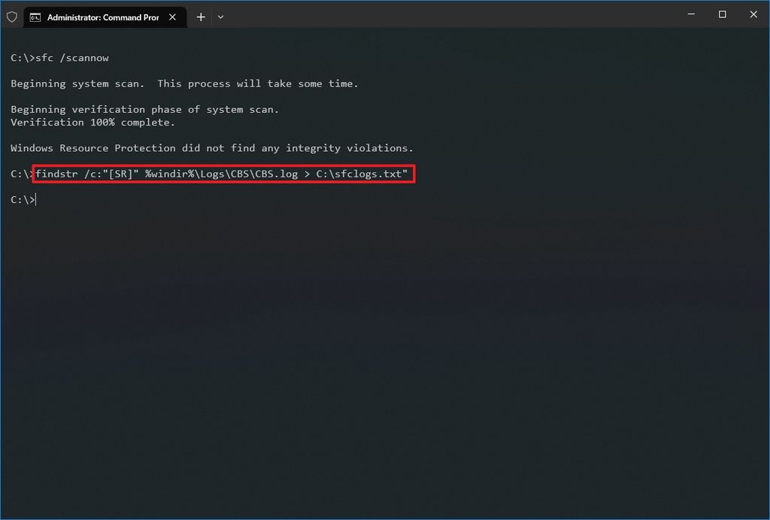770x520 pixels.
Task: Click the %windir% variable text
Action: pos(167,174)
